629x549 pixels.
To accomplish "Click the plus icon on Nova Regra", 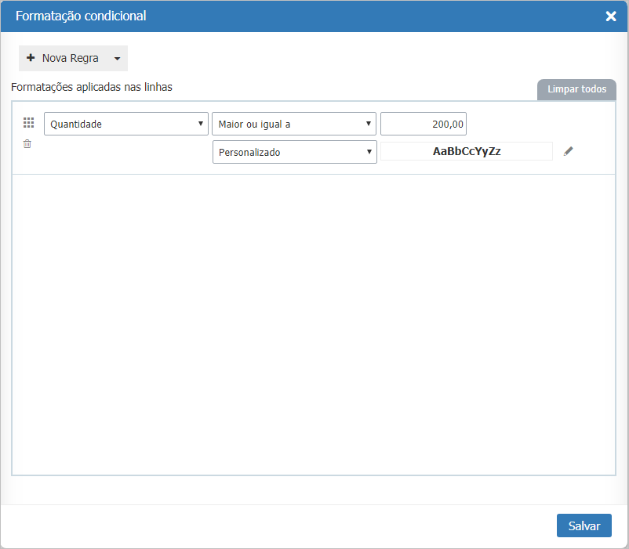I will (31, 57).
